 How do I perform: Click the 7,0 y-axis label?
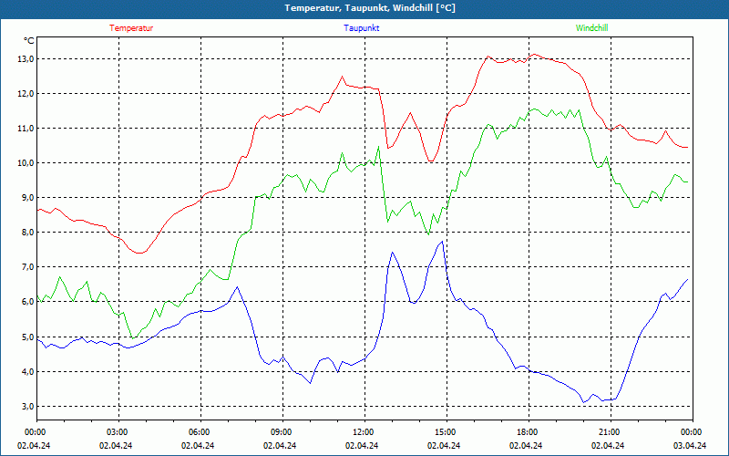pos(27,267)
